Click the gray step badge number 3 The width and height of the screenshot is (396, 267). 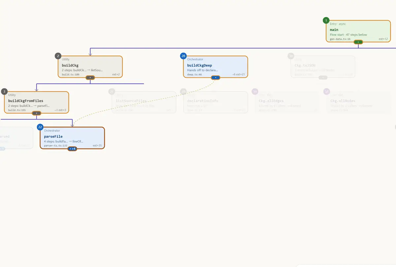tap(4, 92)
